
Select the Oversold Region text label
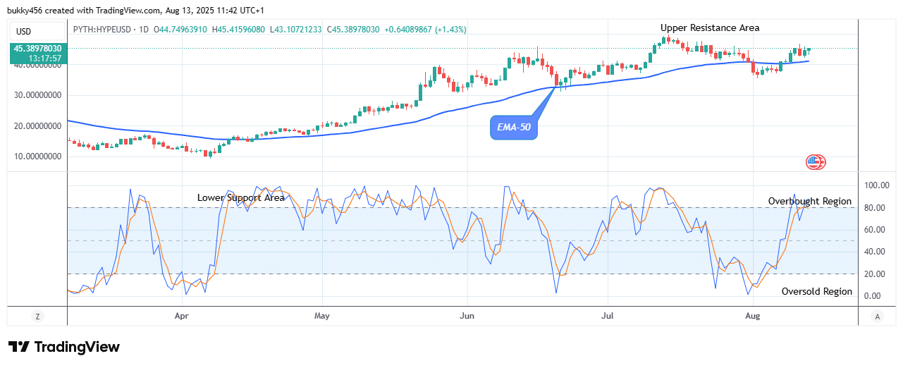(x=817, y=291)
